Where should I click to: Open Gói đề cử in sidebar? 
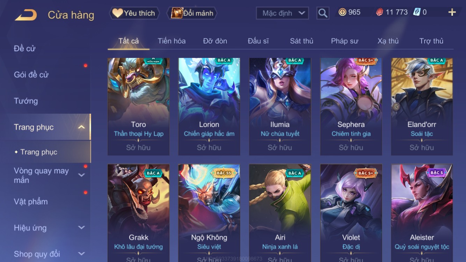pos(31,74)
